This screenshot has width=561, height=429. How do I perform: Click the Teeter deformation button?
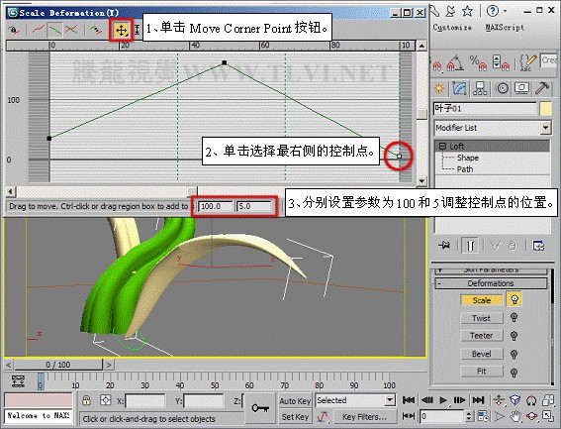pos(482,336)
